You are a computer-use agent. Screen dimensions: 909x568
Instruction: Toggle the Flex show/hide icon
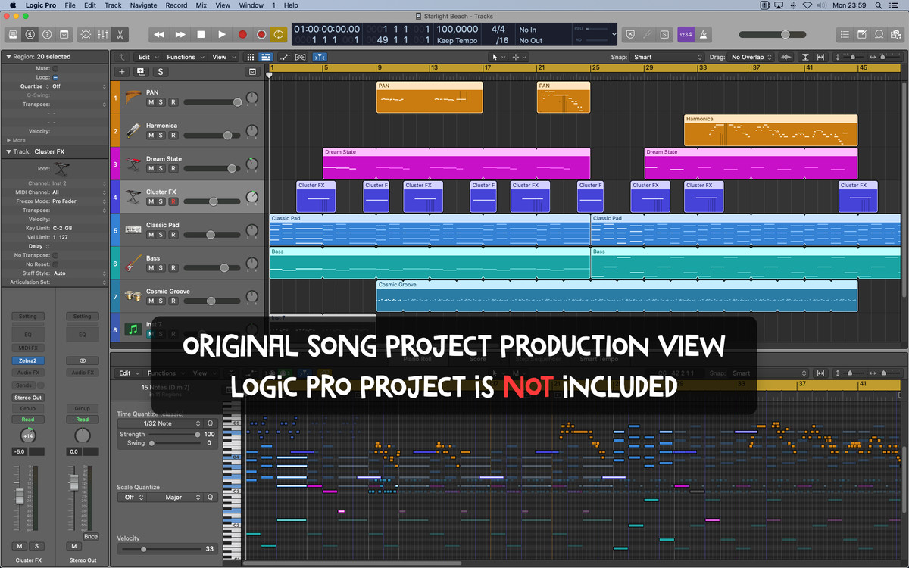point(301,57)
